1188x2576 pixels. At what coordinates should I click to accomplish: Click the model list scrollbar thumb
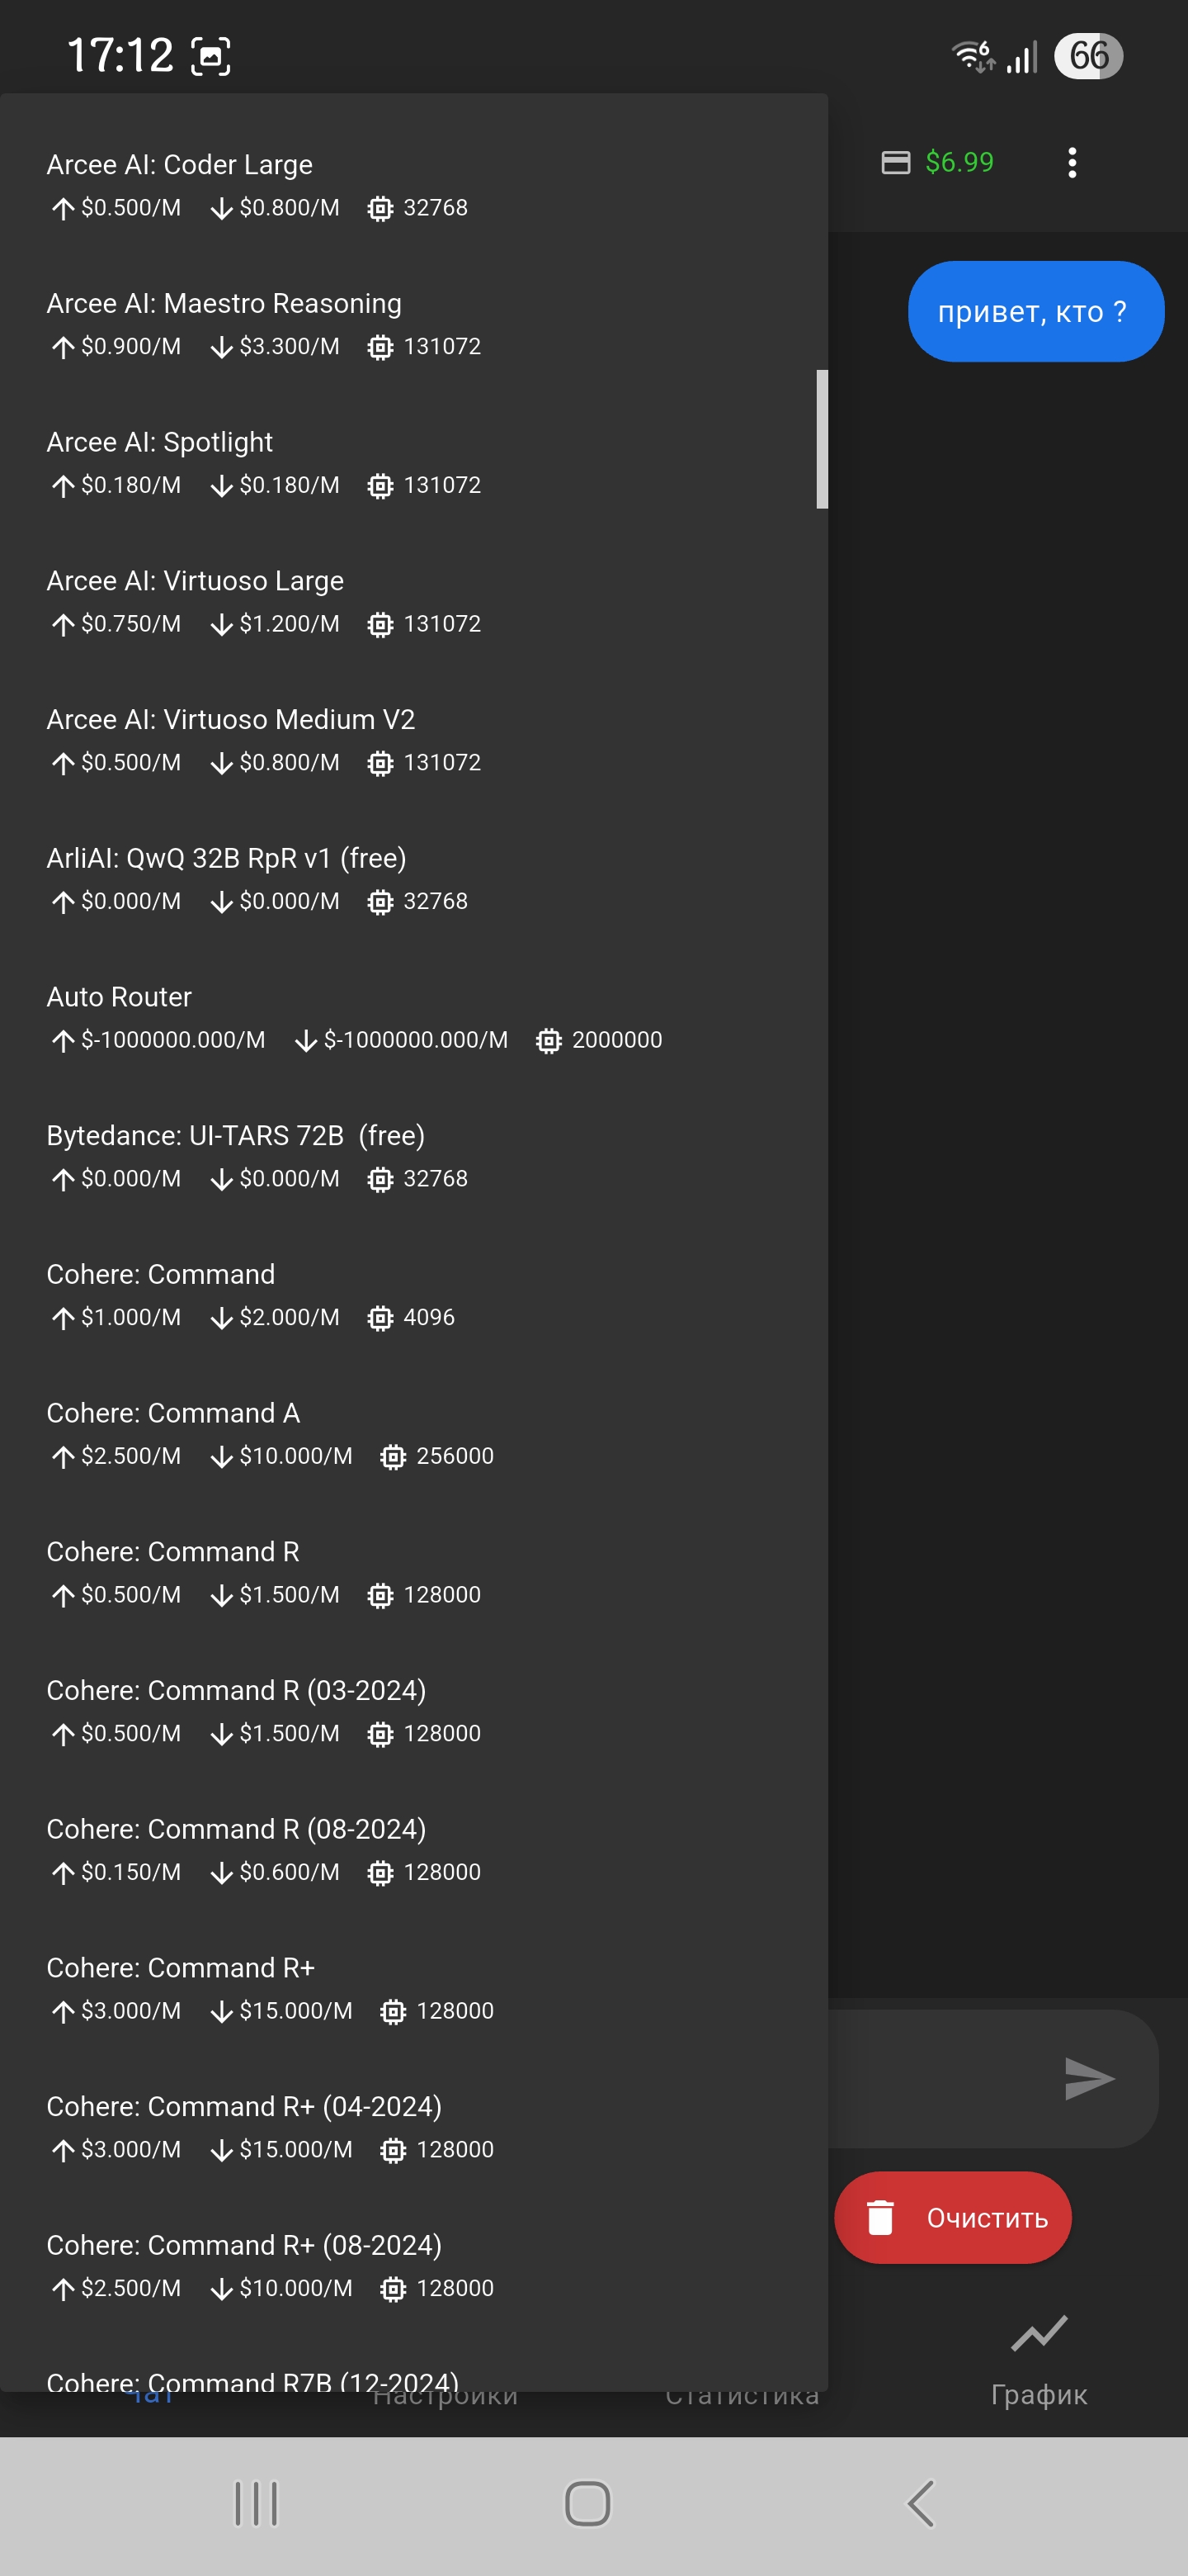point(822,439)
